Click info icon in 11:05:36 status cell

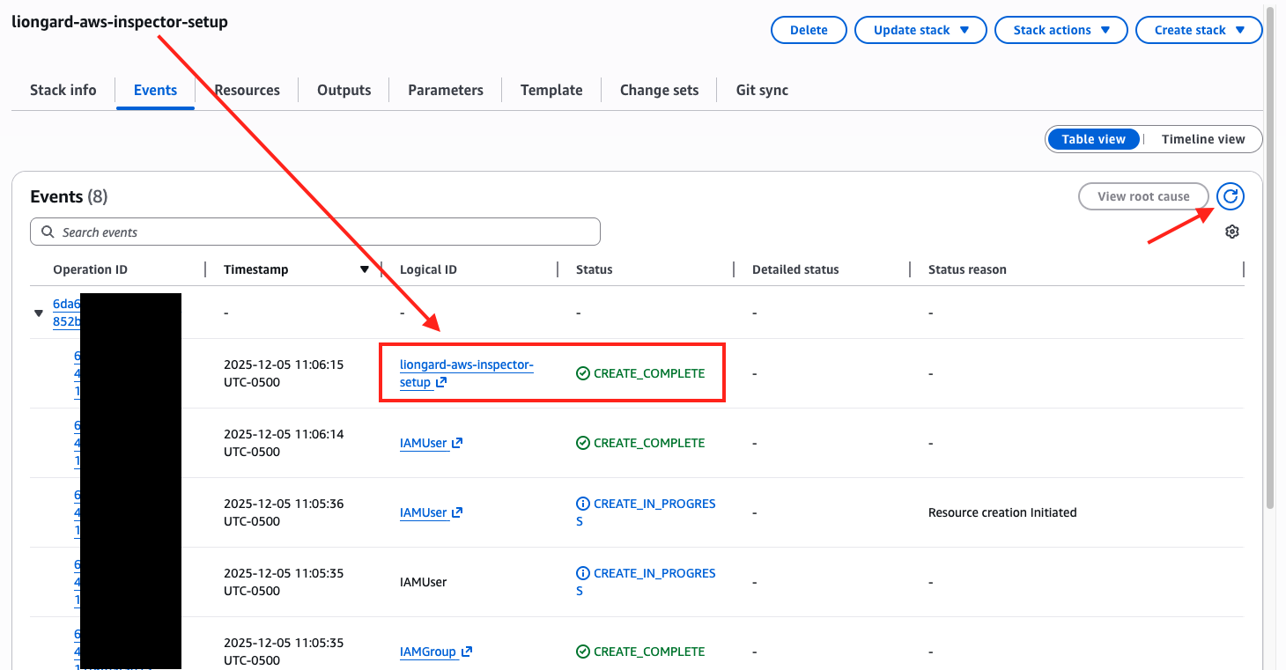tap(582, 504)
